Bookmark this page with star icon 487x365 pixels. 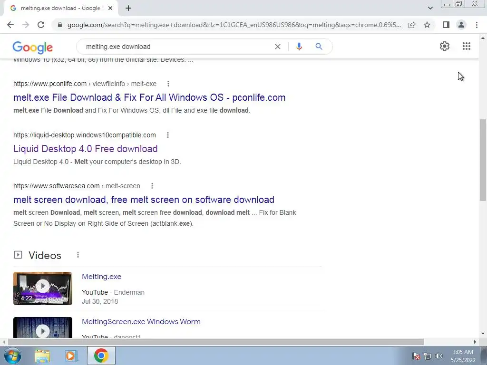pyautogui.click(x=427, y=25)
